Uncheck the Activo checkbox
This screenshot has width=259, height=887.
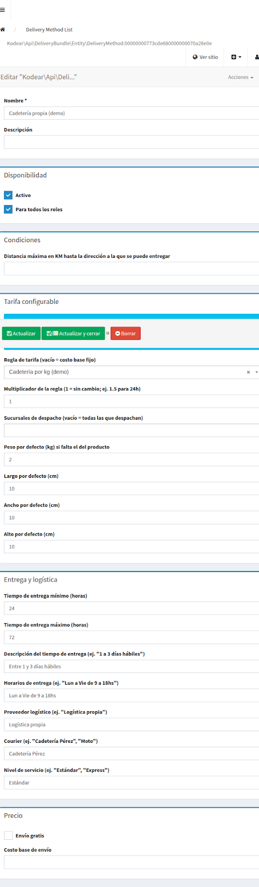click(x=8, y=195)
